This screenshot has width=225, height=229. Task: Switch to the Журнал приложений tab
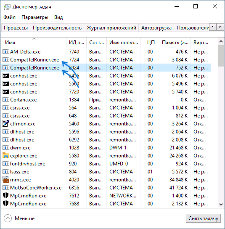(x=111, y=28)
